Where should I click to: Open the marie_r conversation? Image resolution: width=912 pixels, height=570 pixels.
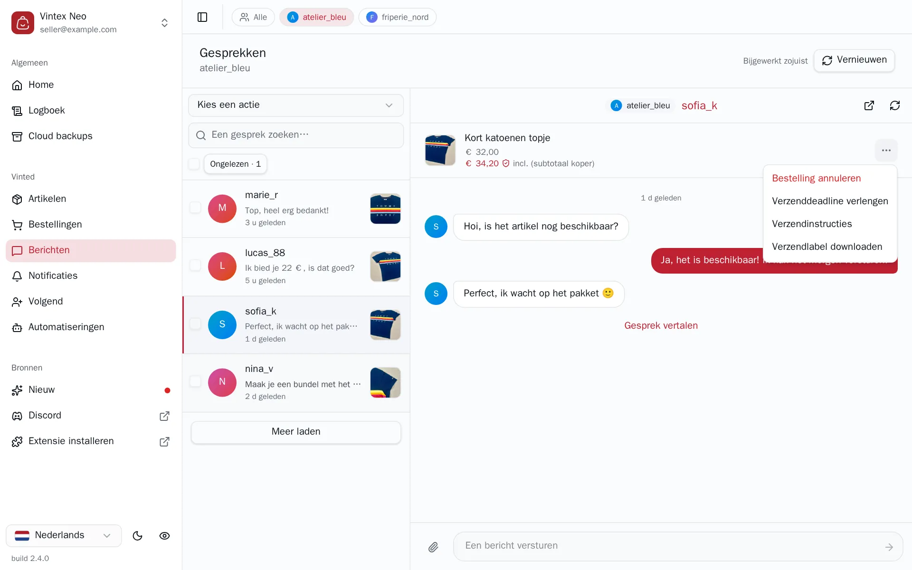tap(296, 209)
